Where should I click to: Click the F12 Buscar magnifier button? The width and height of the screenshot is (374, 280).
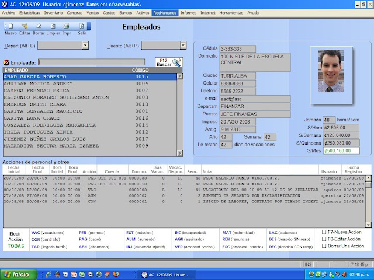[169, 62]
